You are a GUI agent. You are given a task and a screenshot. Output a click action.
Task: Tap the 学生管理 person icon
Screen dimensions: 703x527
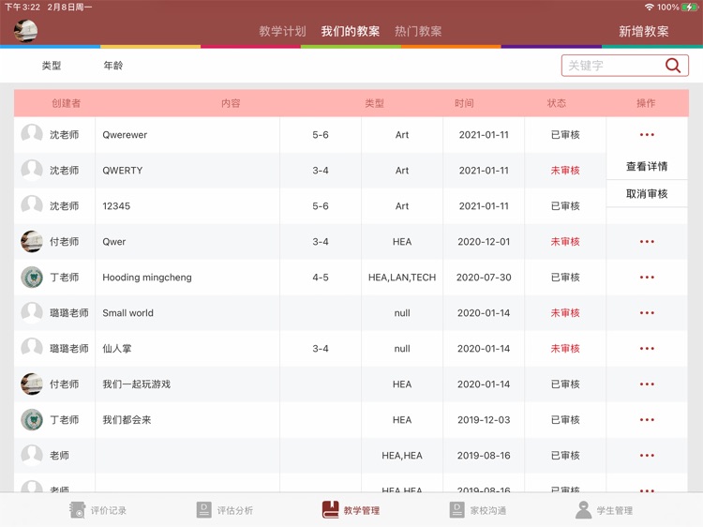(583, 510)
